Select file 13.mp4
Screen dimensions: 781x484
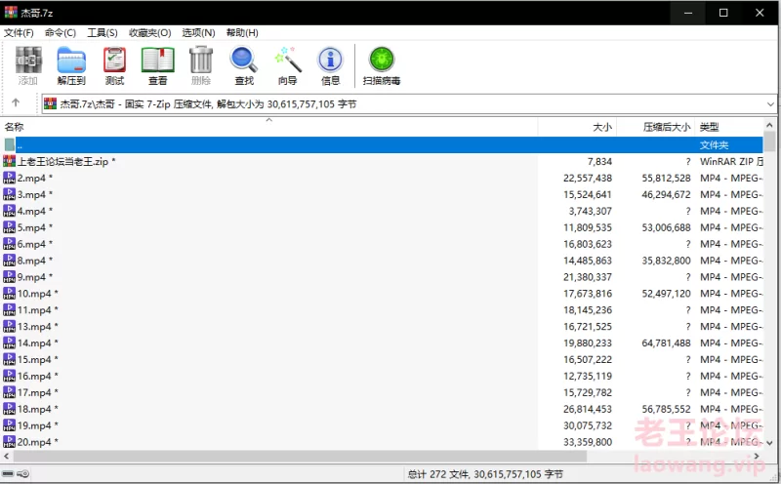[x=382, y=326]
